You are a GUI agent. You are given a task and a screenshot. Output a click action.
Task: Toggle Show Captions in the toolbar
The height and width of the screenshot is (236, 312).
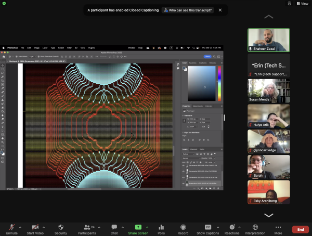[x=207, y=227]
